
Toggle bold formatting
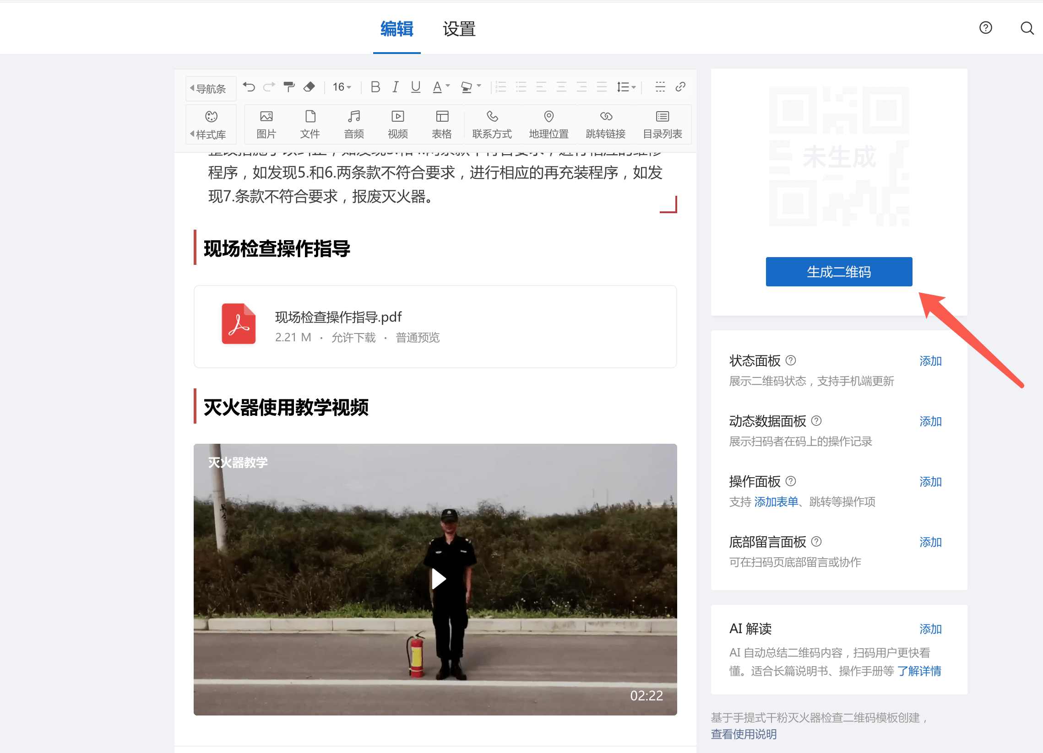375,87
